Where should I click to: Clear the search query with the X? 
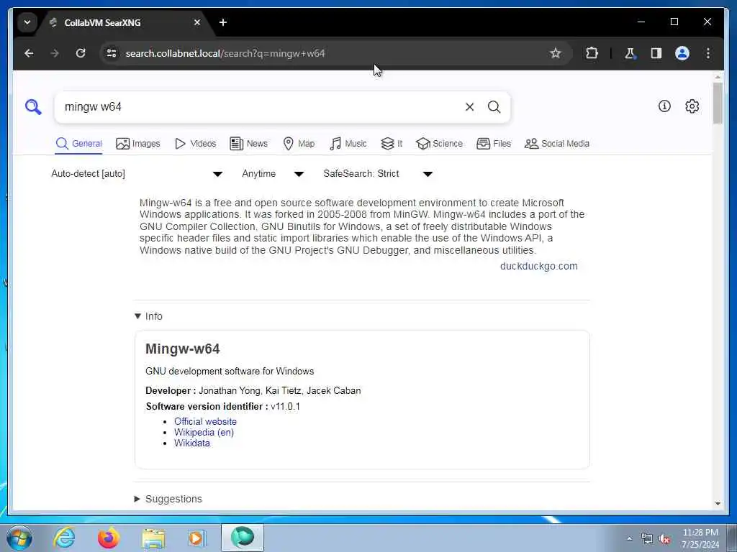469,107
